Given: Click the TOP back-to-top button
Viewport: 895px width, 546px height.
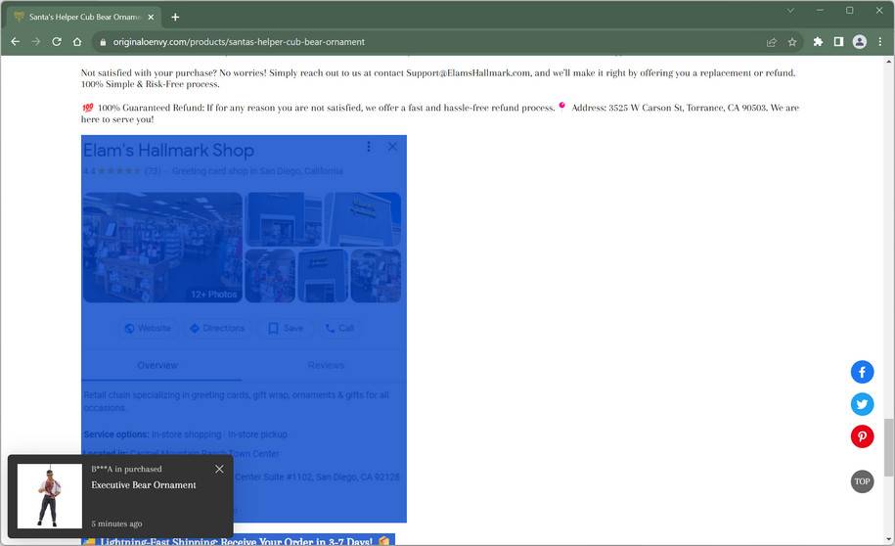Looking at the screenshot, I should click(862, 481).
